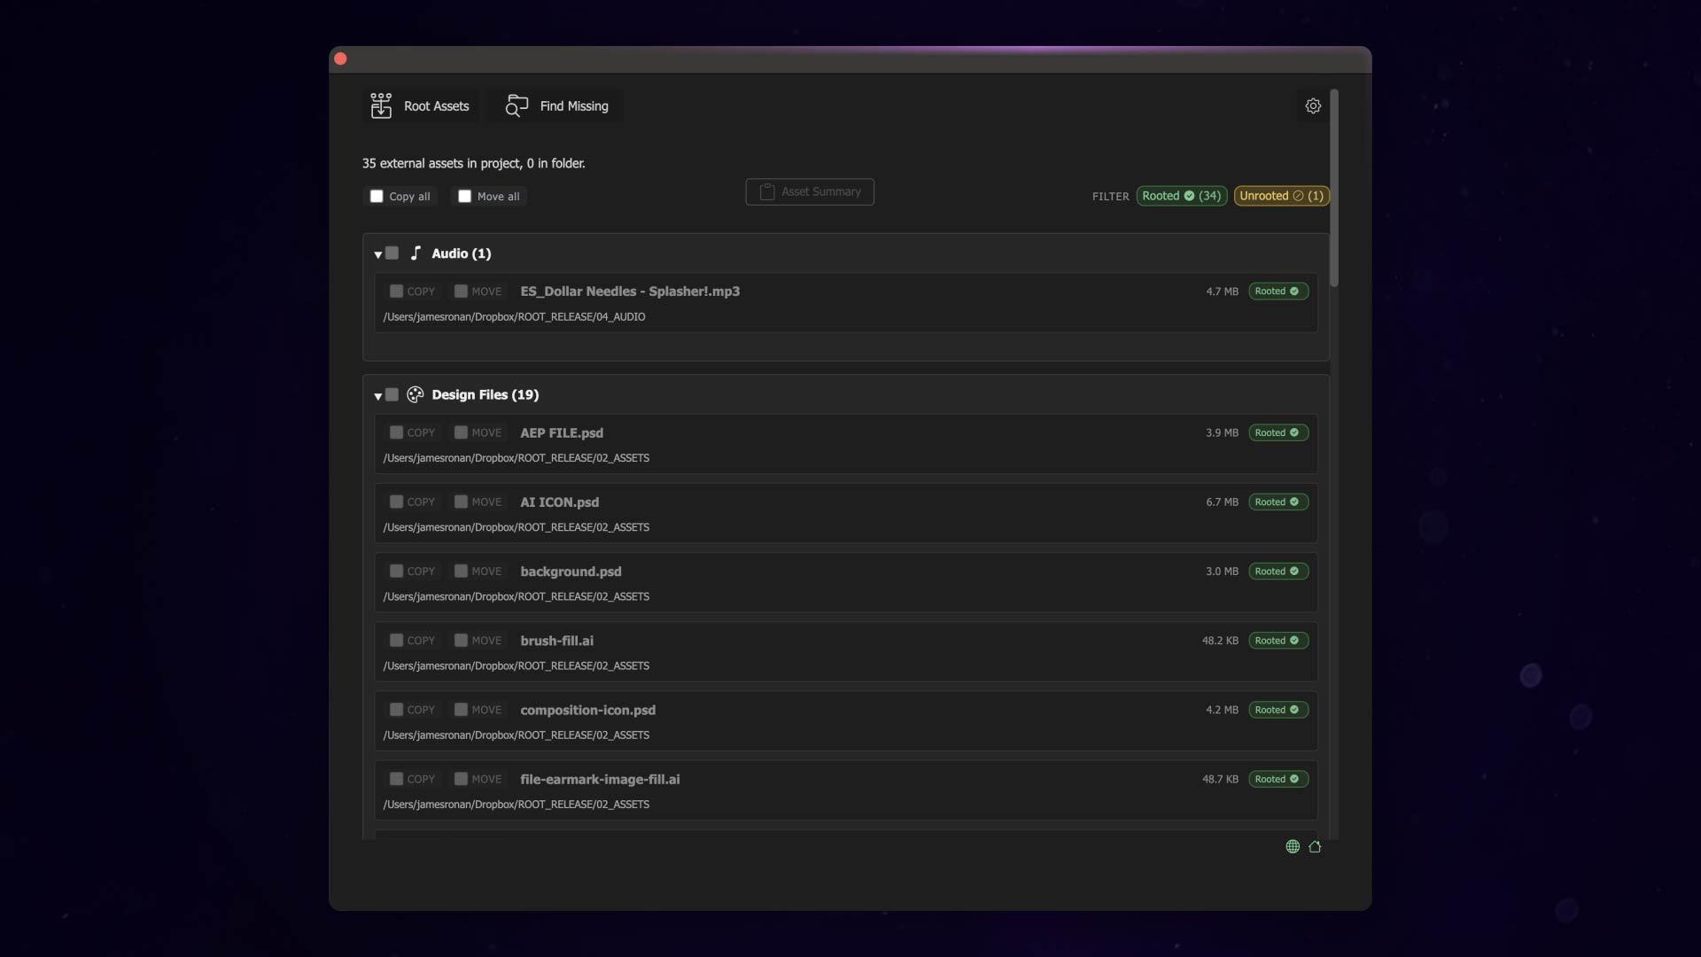Select file name file-earmark-image-fill.ai
The width and height of the screenshot is (1701, 957).
pyautogui.click(x=600, y=780)
